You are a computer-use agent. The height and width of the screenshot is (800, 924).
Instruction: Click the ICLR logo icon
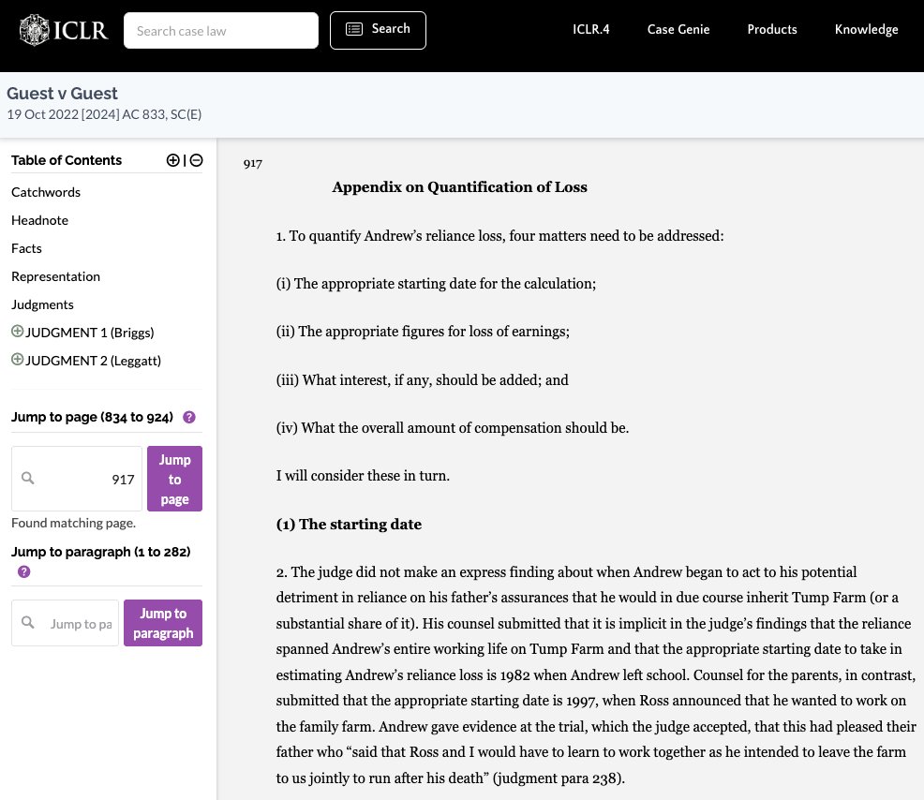tap(34, 30)
